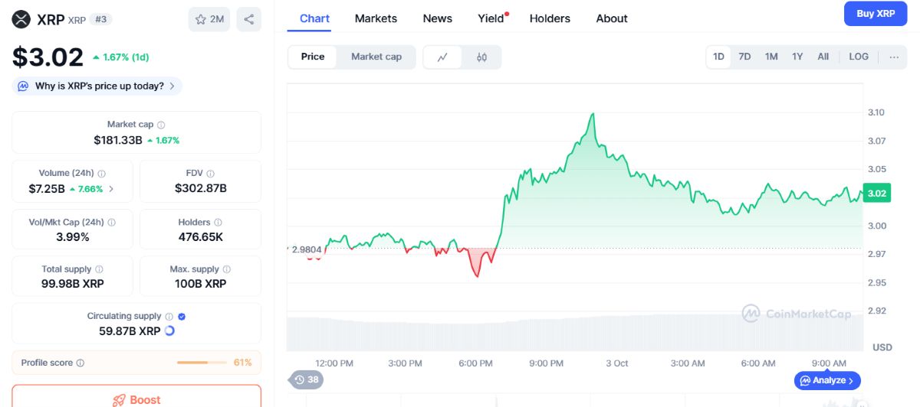
Task: Open the Holders tab
Action: coord(550,18)
